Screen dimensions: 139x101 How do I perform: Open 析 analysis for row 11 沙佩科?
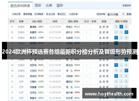107,82
